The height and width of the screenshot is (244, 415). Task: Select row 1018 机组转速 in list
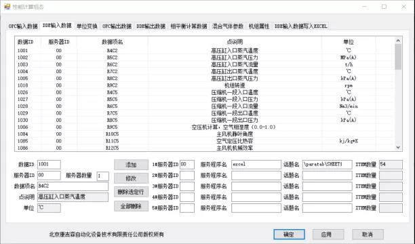tap(205, 85)
